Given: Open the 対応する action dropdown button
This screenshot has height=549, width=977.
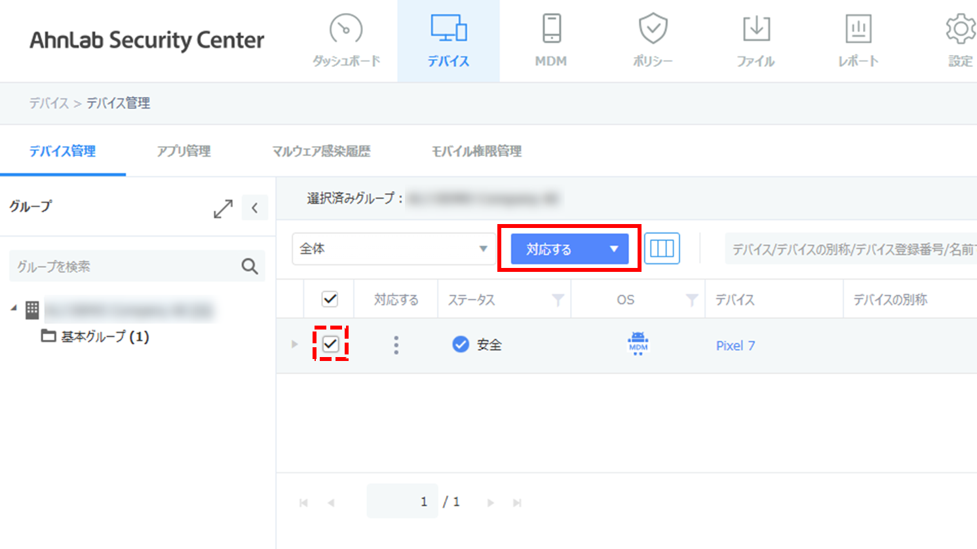Looking at the screenshot, I should click(569, 249).
